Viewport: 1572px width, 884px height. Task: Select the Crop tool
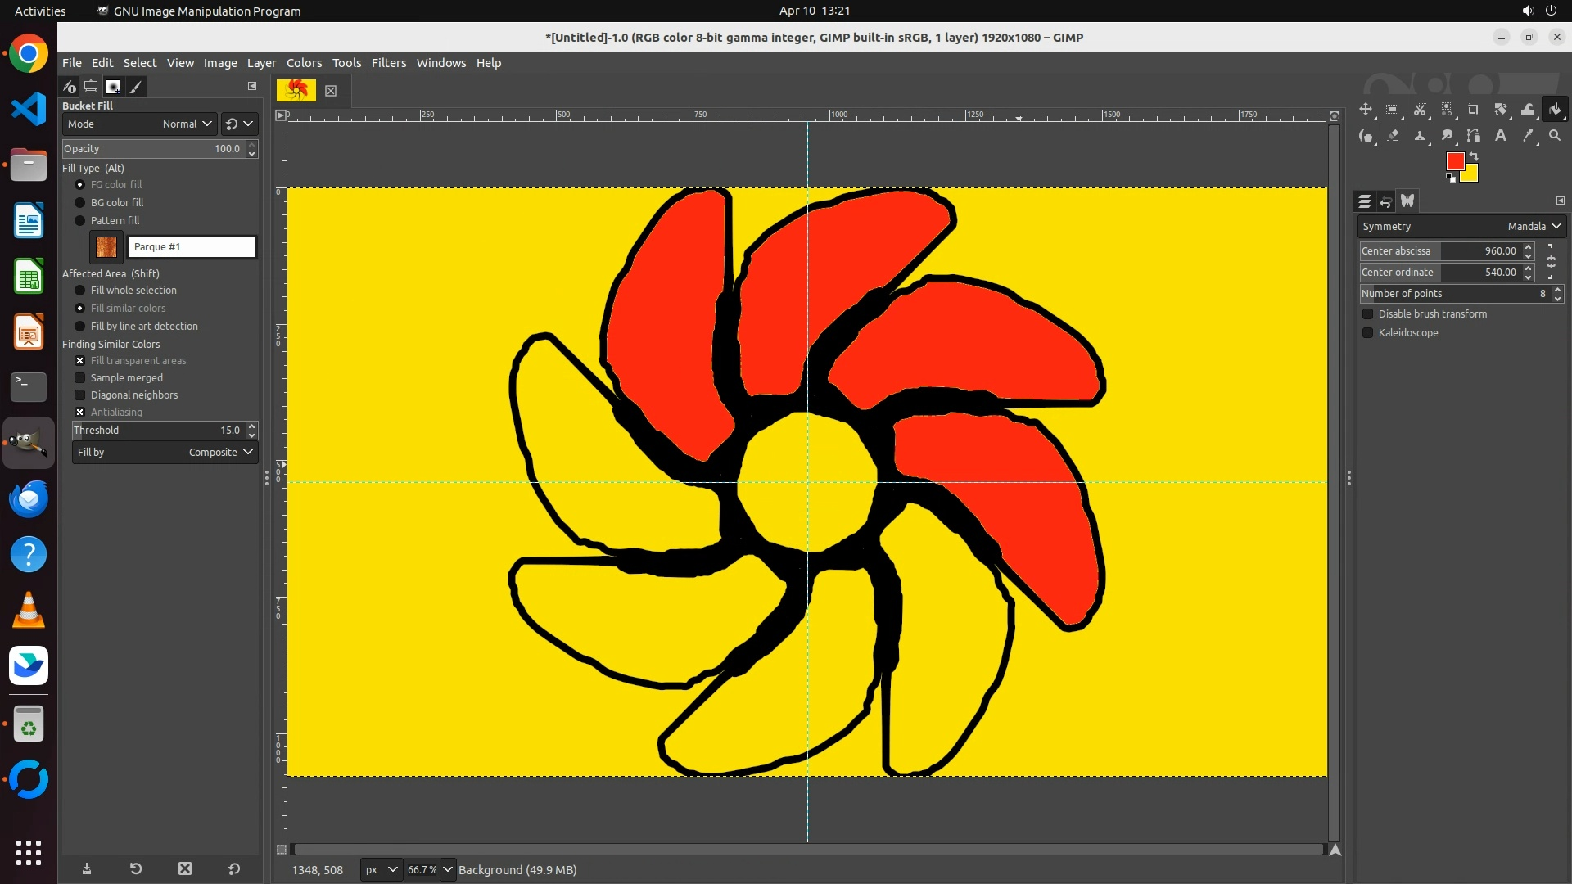pyautogui.click(x=1474, y=109)
